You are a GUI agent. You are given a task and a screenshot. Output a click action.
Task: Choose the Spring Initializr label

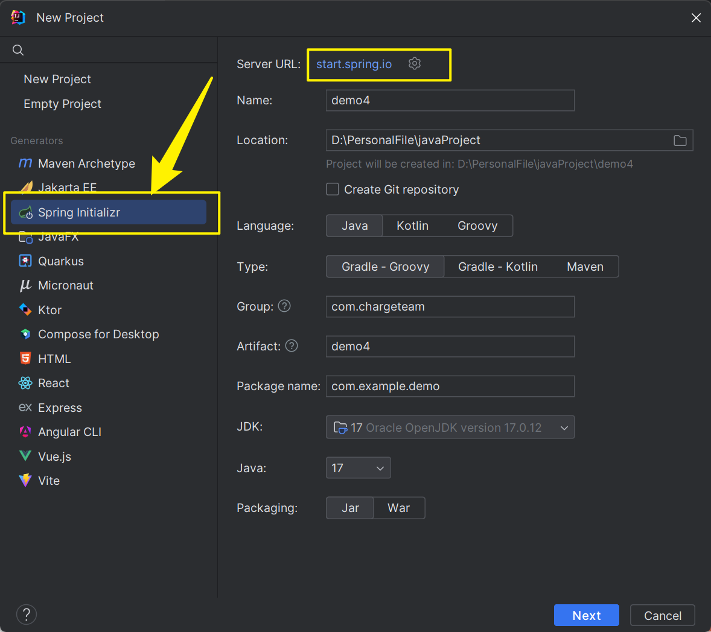click(x=79, y=212)
